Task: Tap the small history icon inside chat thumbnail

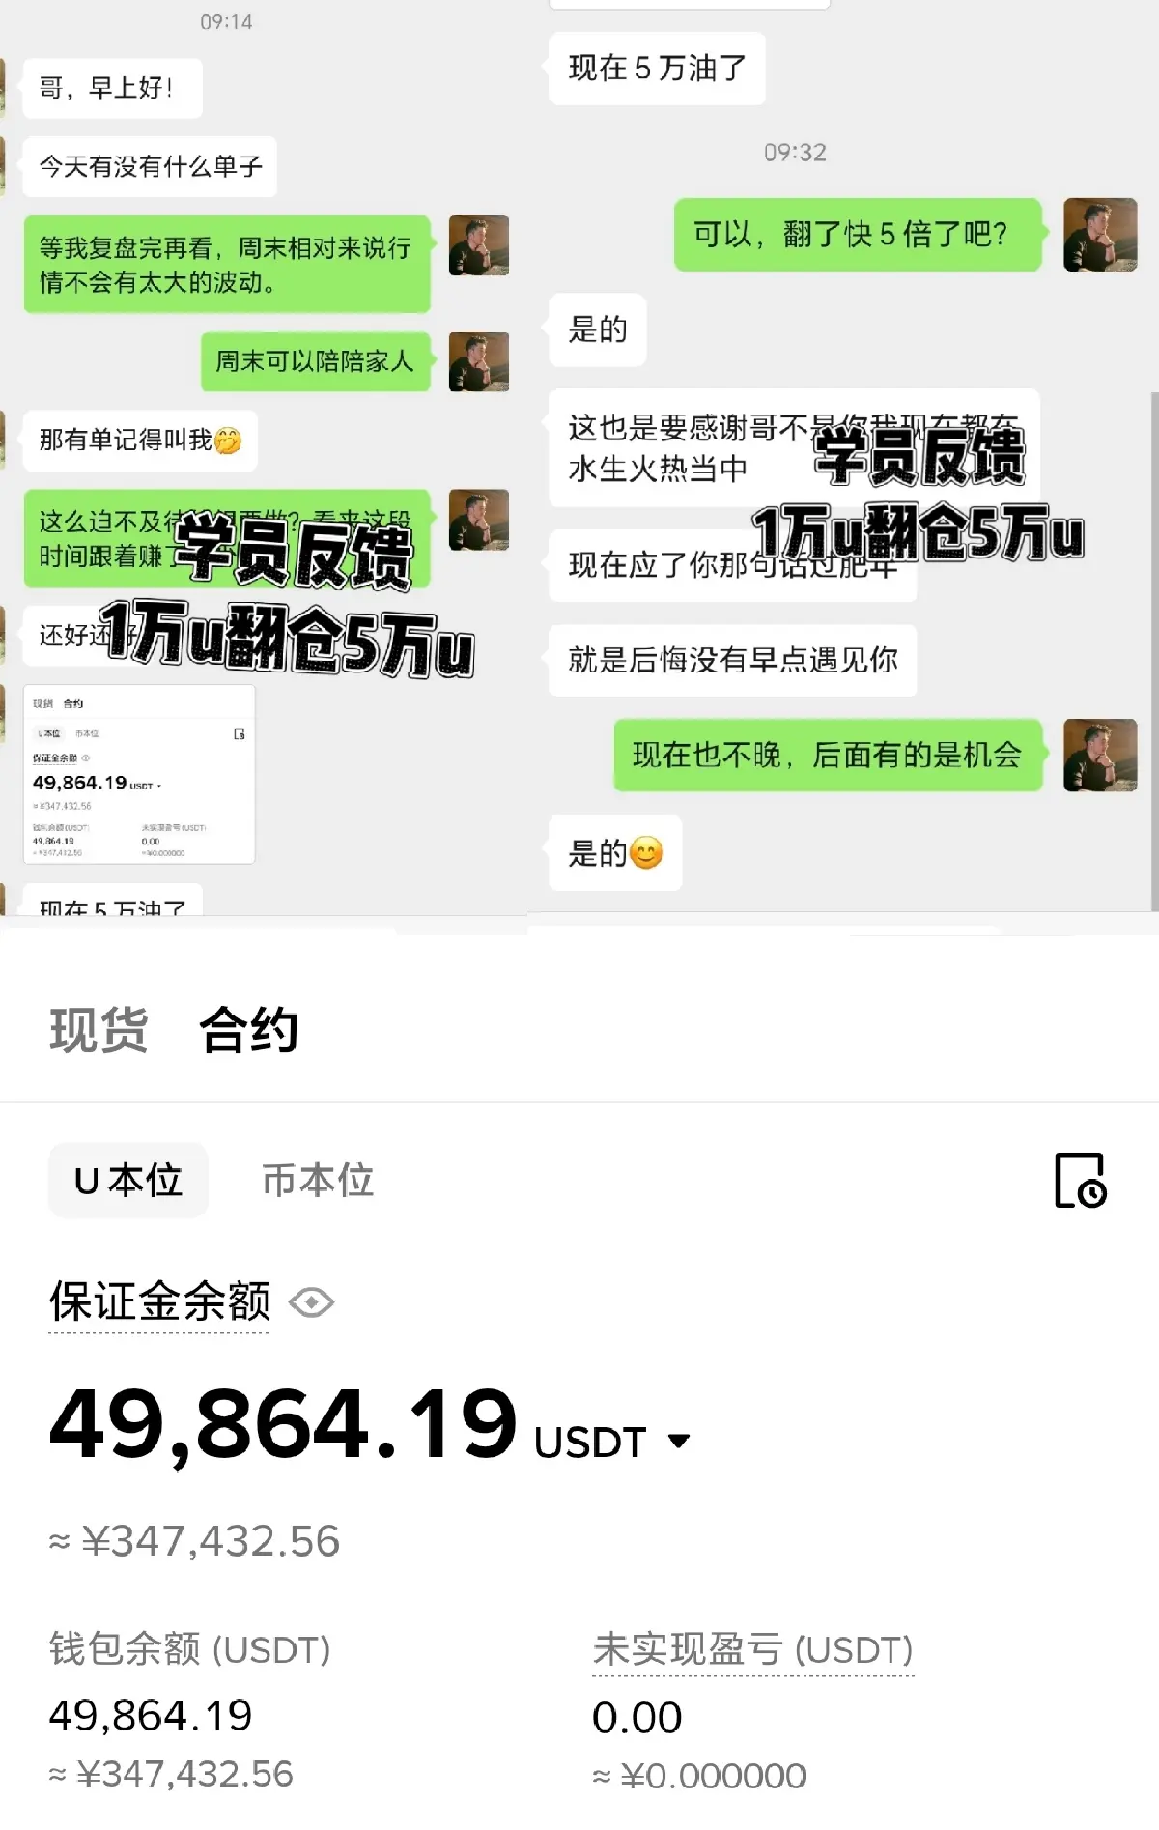Action: coord(240,734)
